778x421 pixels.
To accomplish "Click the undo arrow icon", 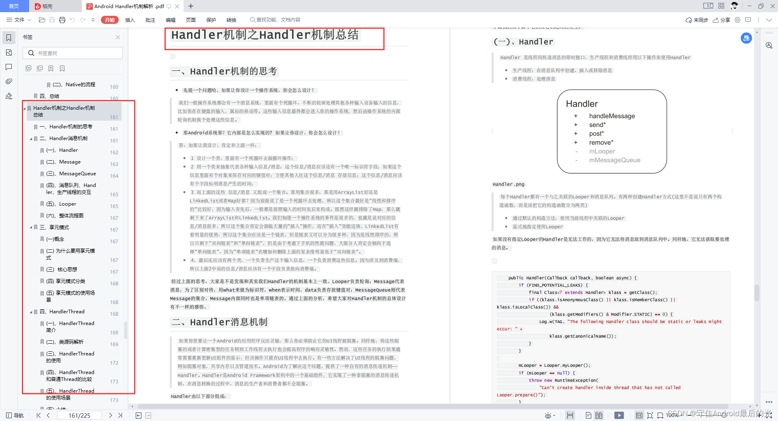I will pos(72,20).
